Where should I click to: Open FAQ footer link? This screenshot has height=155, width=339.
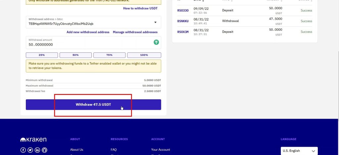tap(114, 150)
